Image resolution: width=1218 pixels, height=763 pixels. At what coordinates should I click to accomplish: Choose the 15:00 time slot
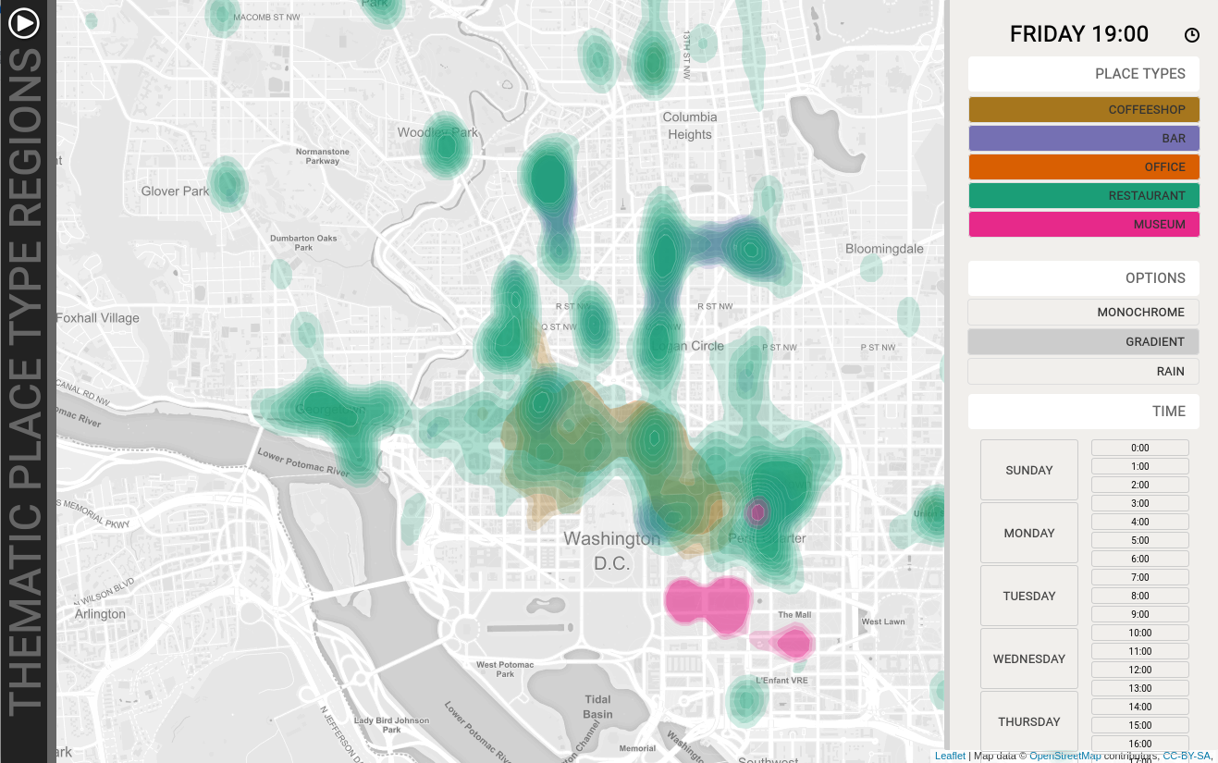pyautogui.click(x=1140, y=725)
